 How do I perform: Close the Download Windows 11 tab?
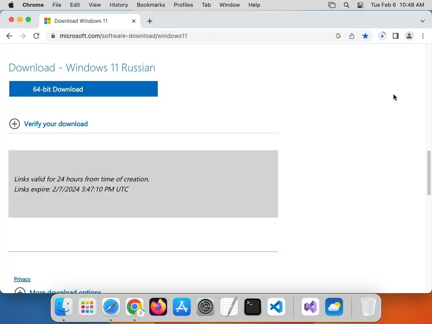[x=134, y=21]
